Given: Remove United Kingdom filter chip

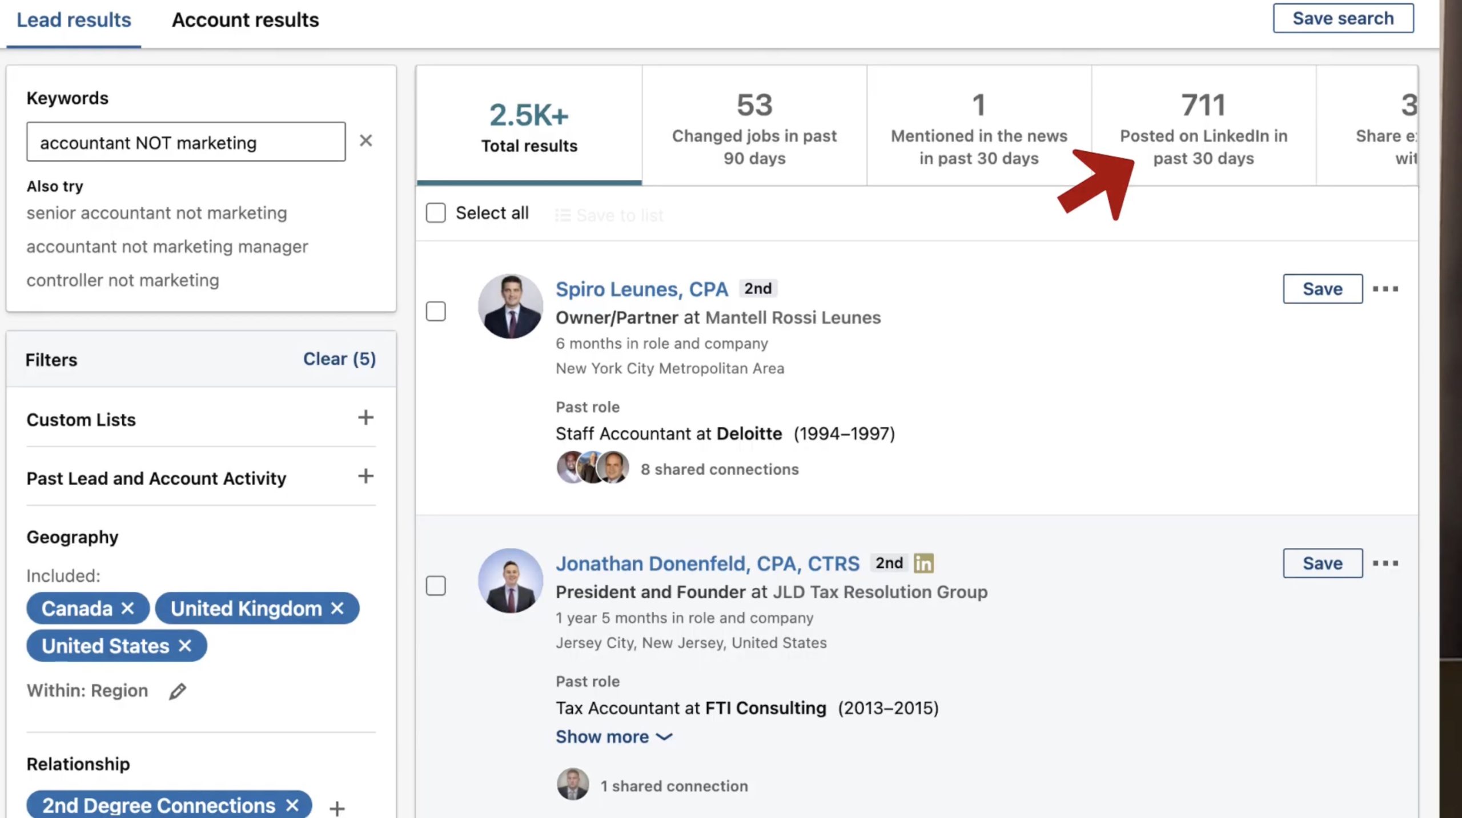Looking at the screenshot, I should (x=338, y=609).
